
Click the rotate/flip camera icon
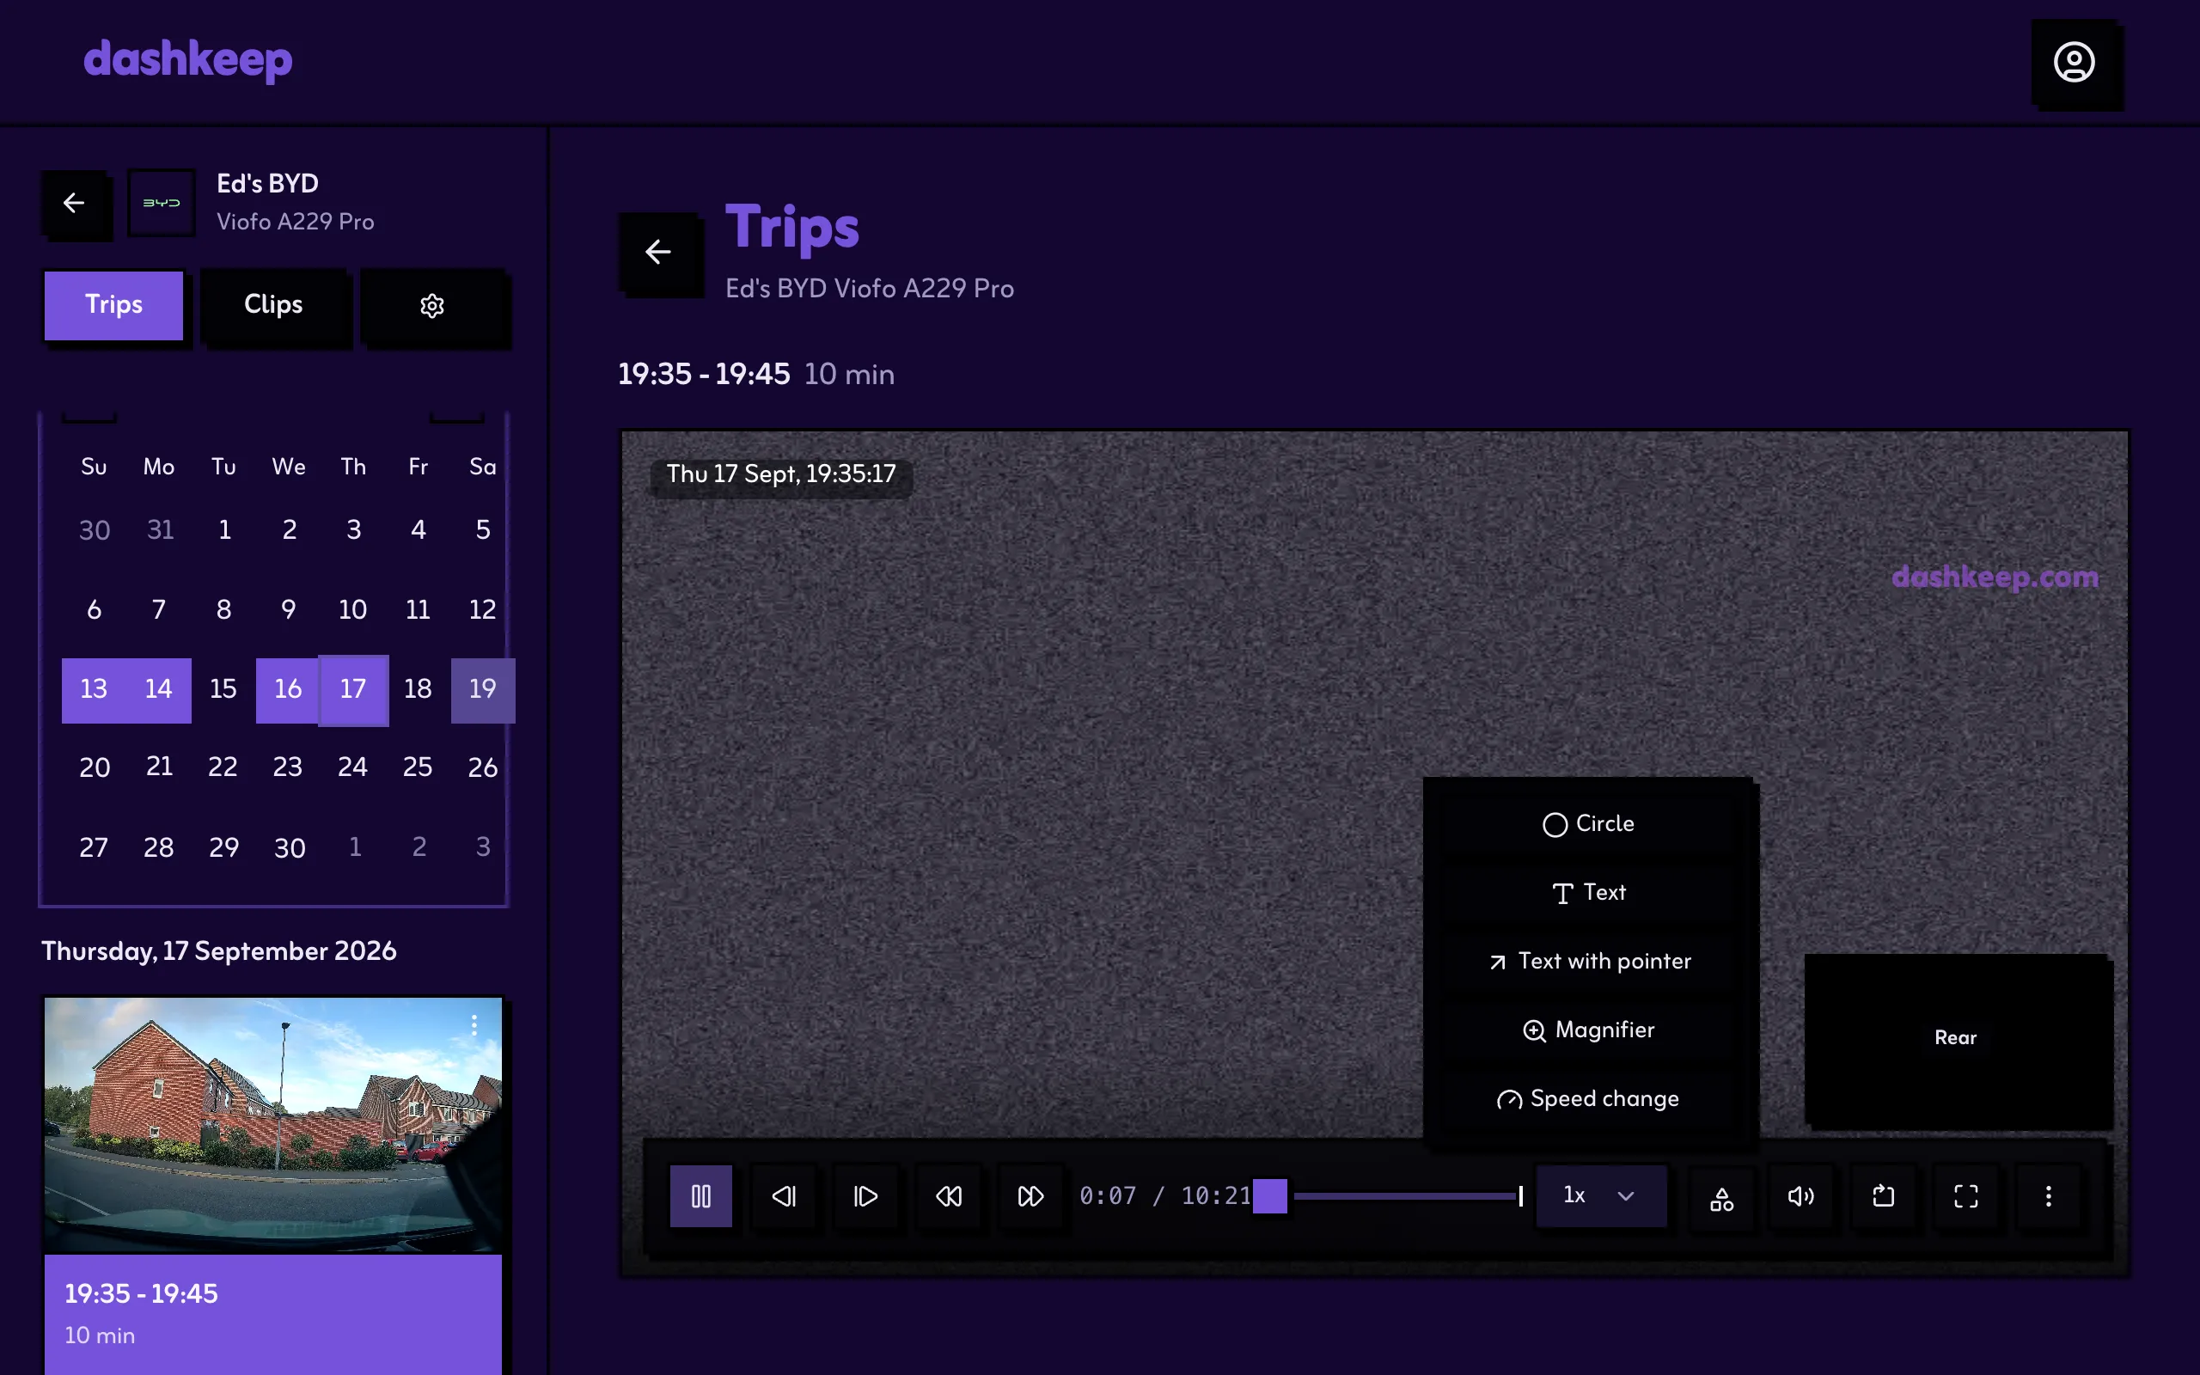(x=1884, y=1196)
